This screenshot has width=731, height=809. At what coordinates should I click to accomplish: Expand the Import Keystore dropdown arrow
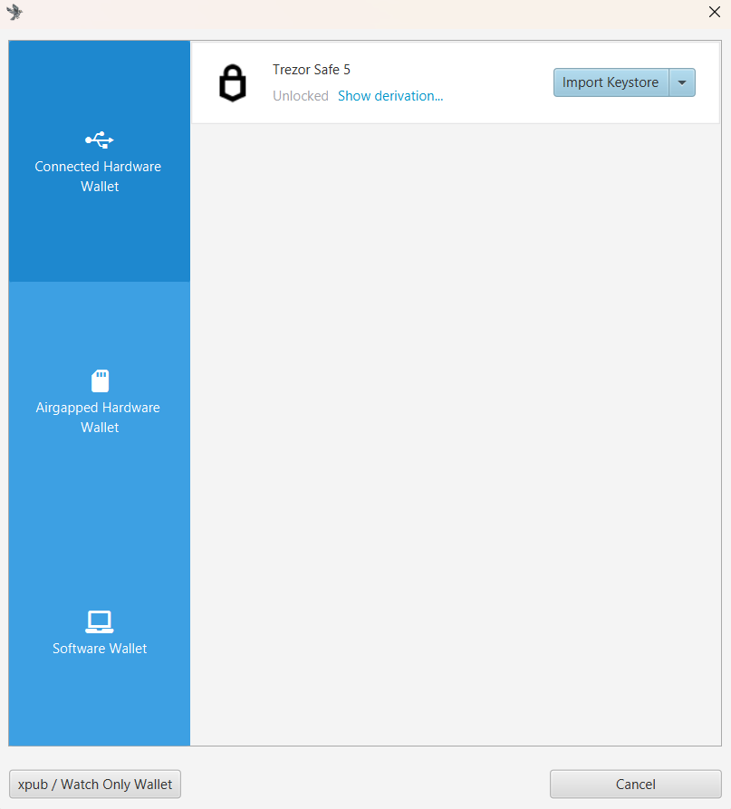[682, 82]
